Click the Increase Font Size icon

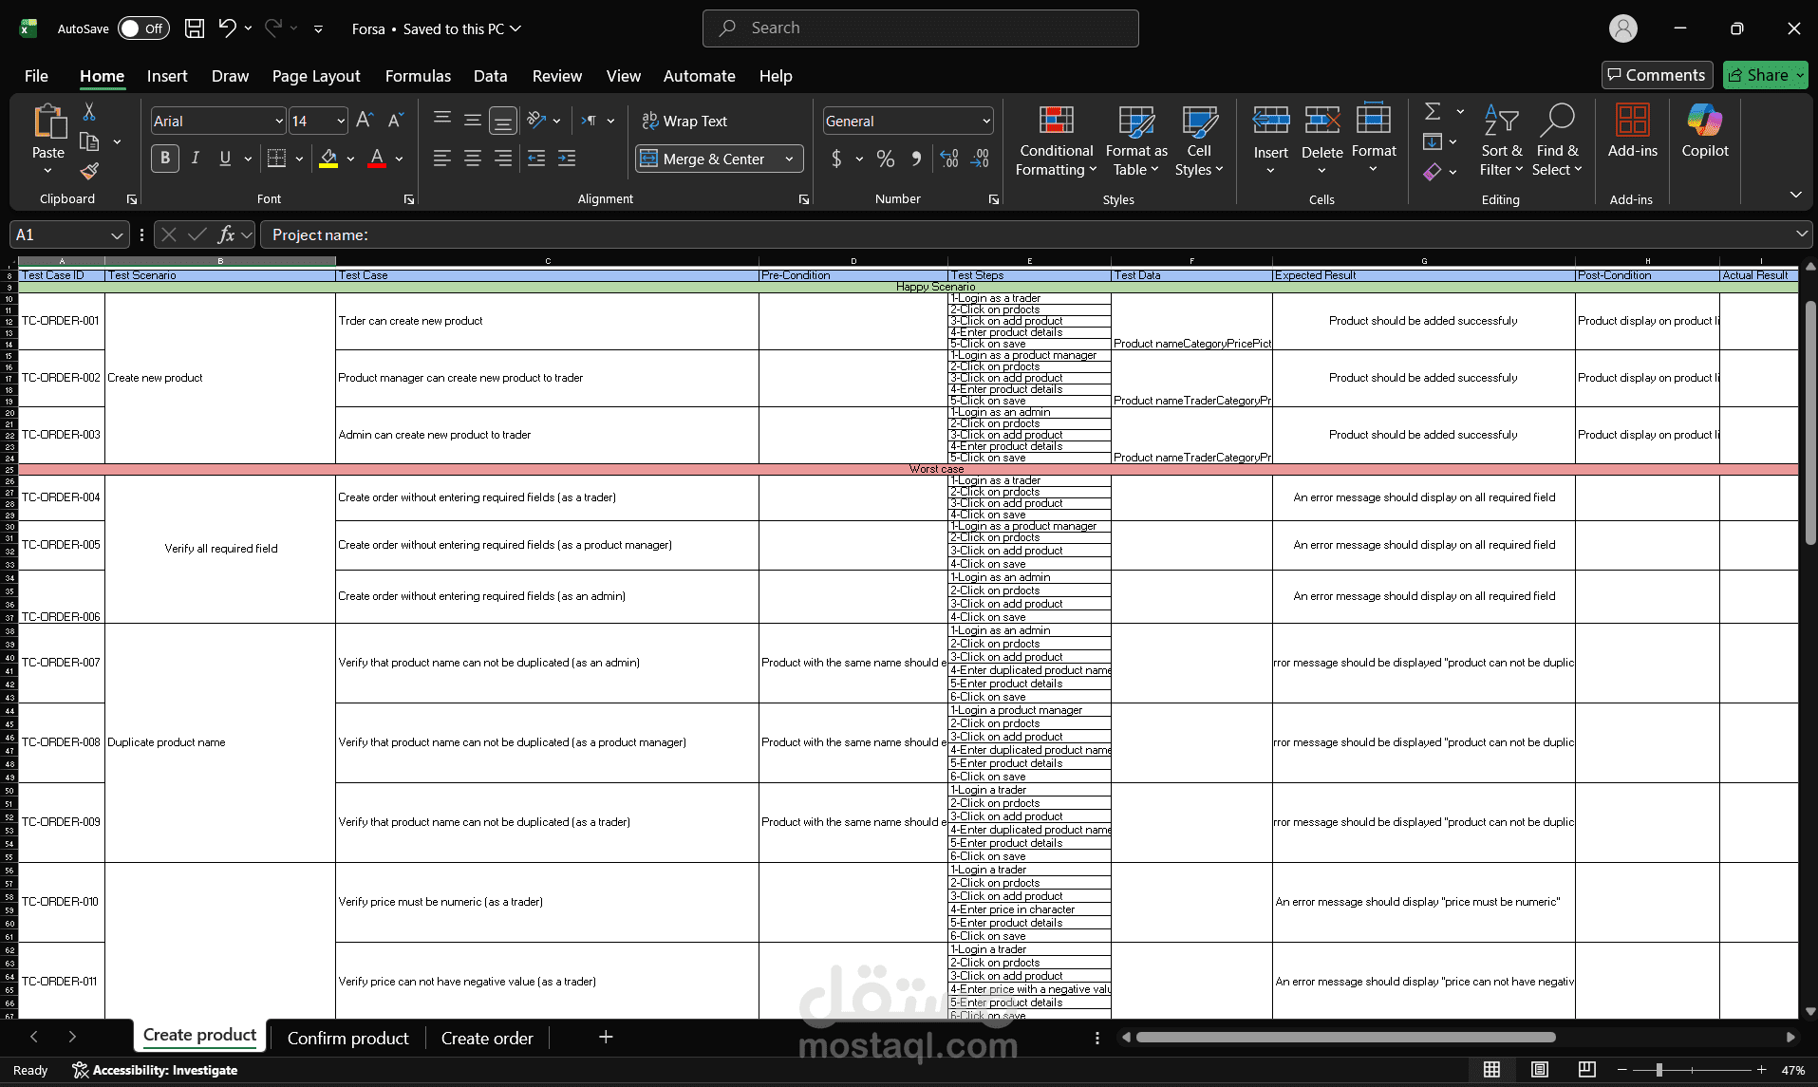coord(365,121)
